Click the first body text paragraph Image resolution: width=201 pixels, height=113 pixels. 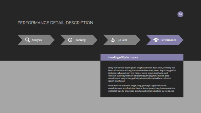142,74
